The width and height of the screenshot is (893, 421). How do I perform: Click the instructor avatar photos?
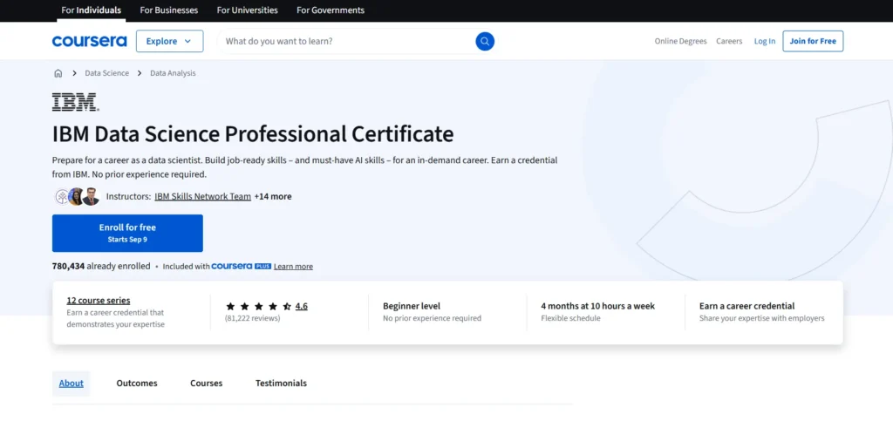pyautogui.click(x=77, y=196)
